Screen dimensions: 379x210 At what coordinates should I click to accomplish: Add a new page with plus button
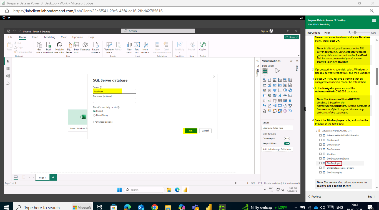(53, 177)
